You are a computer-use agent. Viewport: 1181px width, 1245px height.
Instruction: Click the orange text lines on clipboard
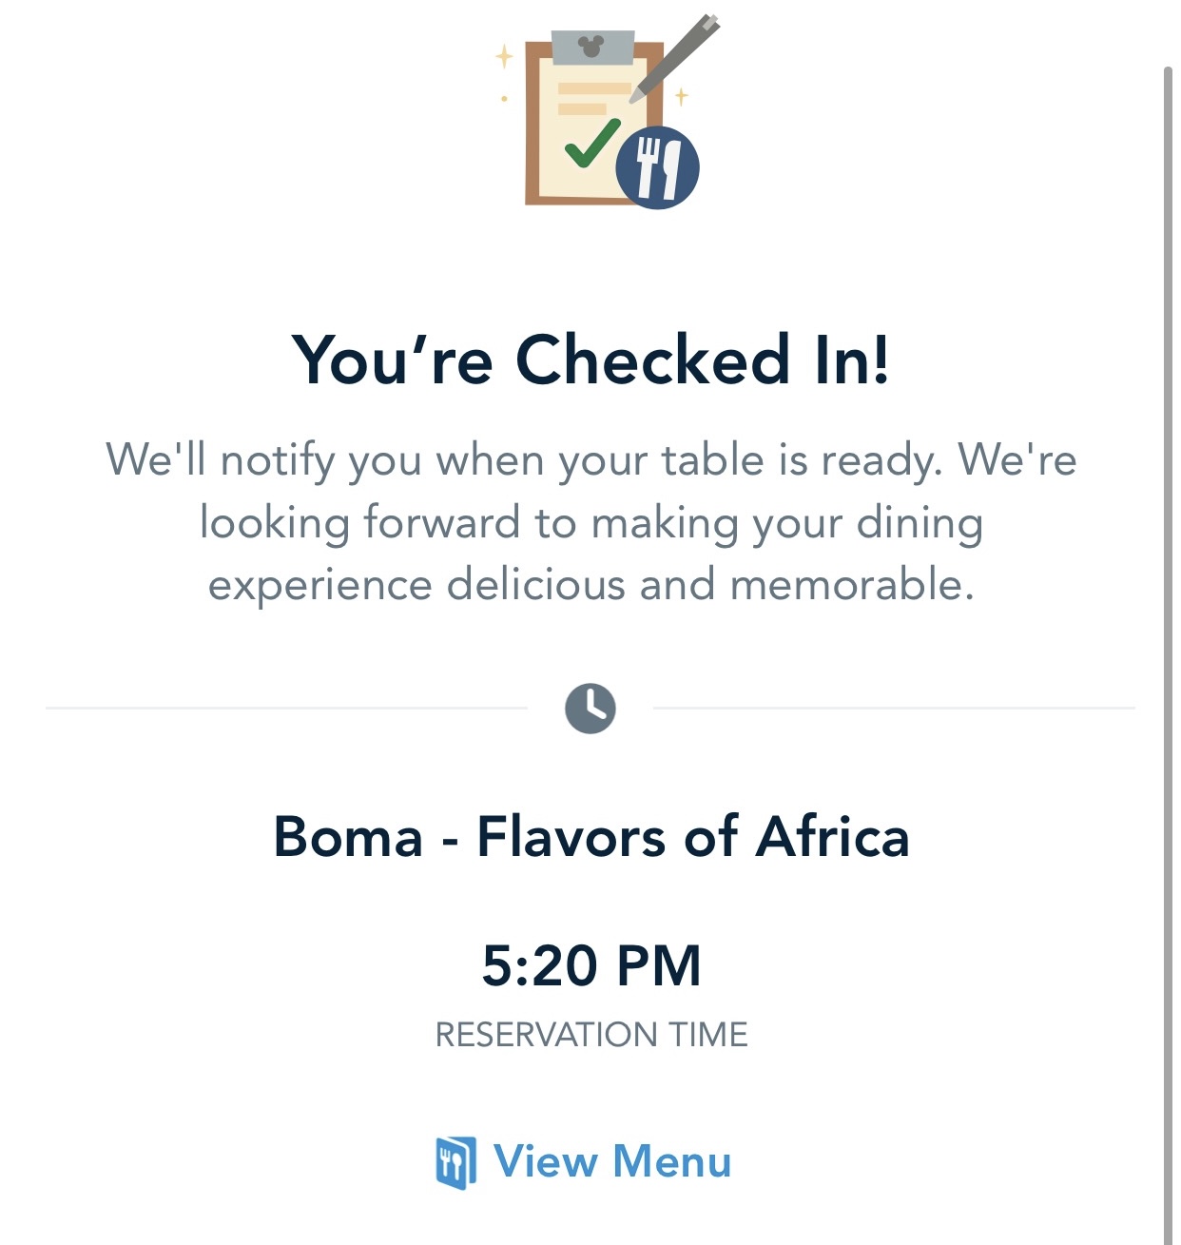[x=591, y=98]
